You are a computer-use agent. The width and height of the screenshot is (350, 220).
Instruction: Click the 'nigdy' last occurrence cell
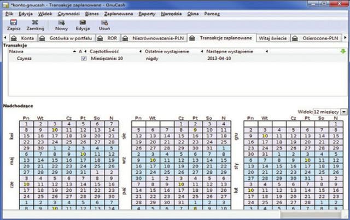[x=152, y=59]
